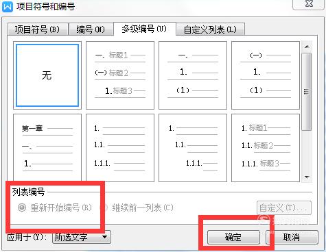
Task: Select the 多级编号(U) tab
Action: click(144, 29)
